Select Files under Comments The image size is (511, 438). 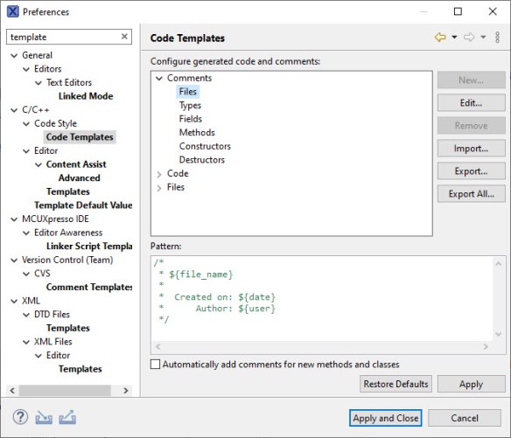(x=188, y=92)
